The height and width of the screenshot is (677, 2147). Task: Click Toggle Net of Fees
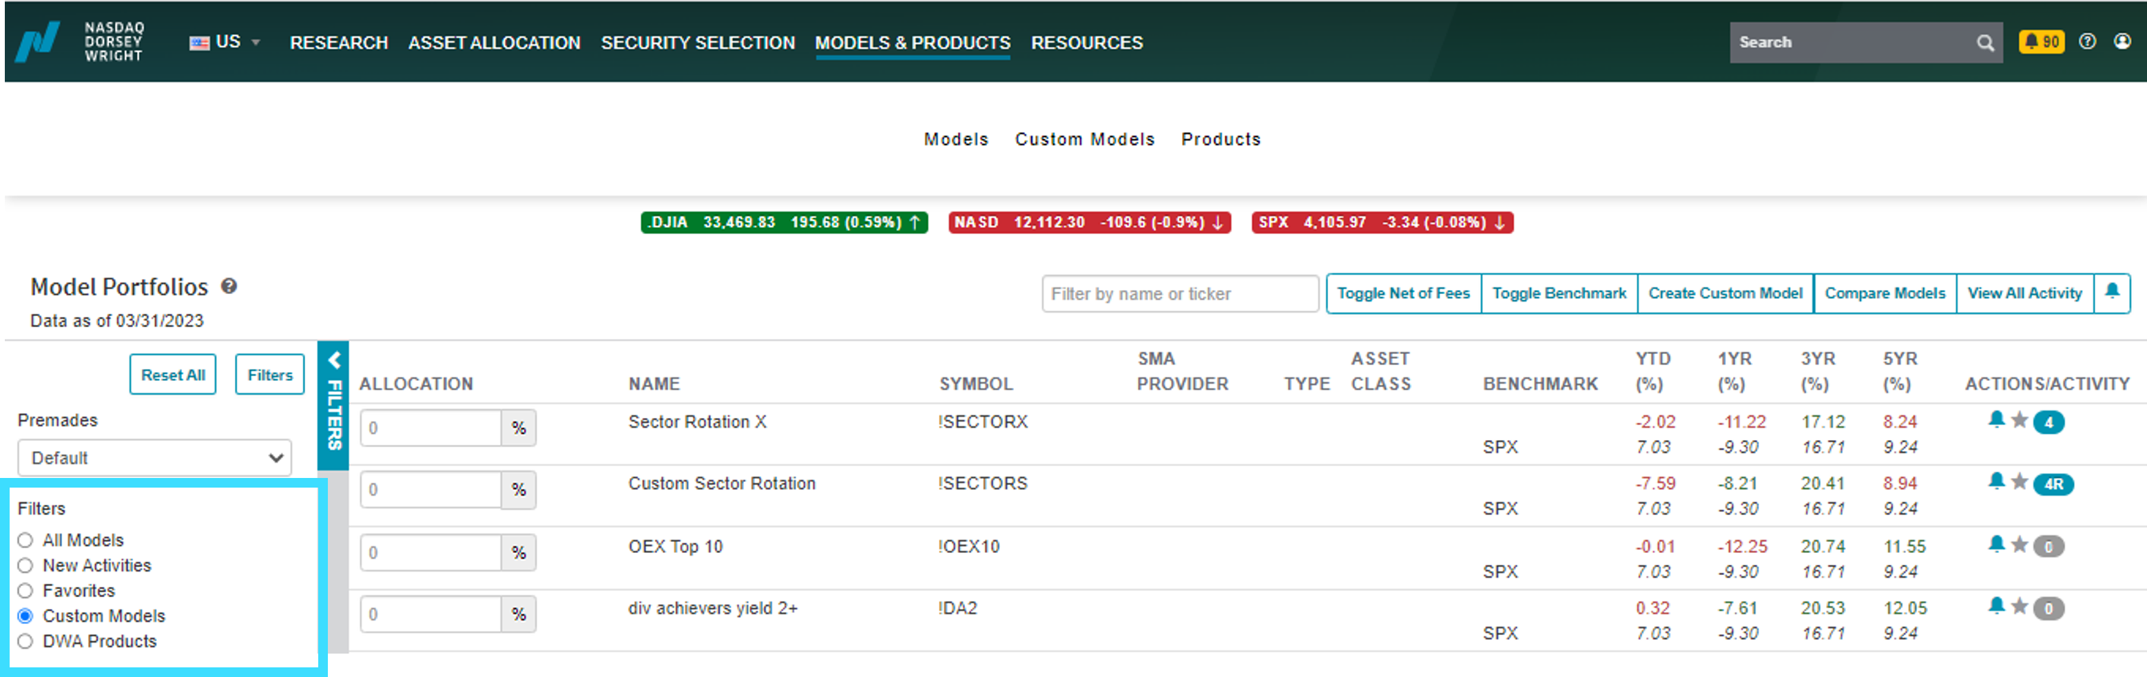(1404, 293)
